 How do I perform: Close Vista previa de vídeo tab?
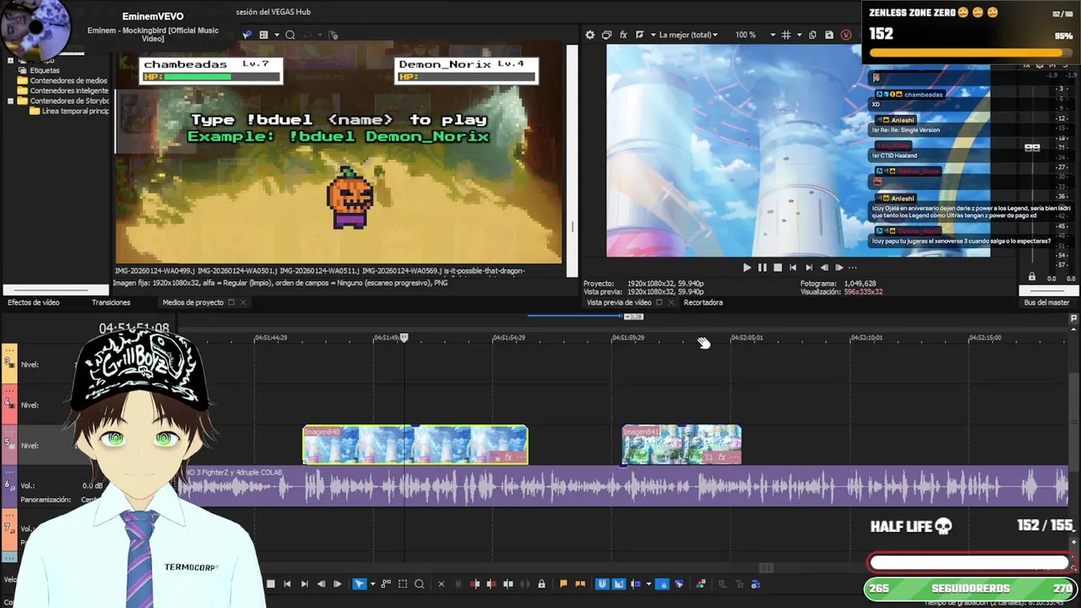click(x=671, y=302)
